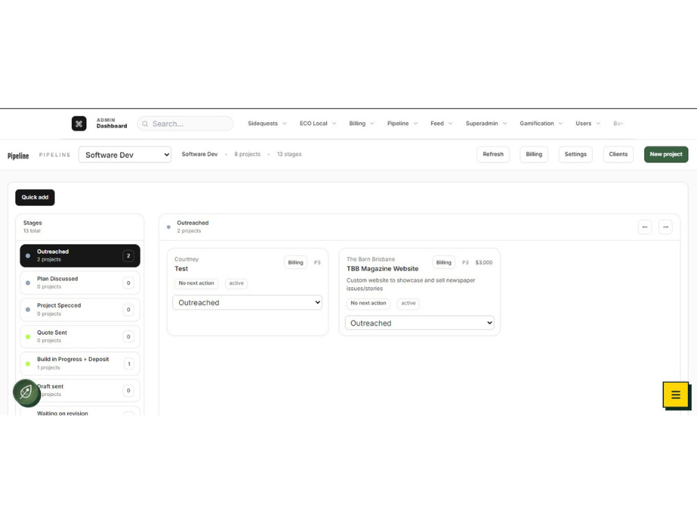Screen dimensions: 697x523
Task: Click the Quick add button
Action: point(35,197)
